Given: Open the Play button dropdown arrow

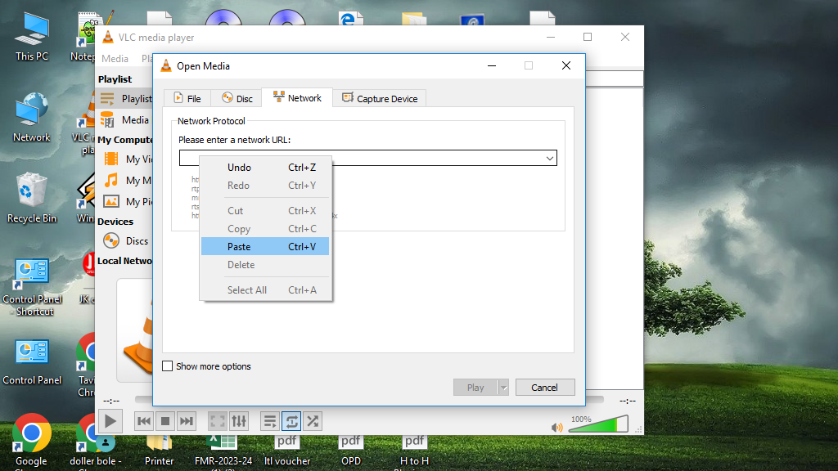Looking at the screenshot, I should tap(503, 387).
